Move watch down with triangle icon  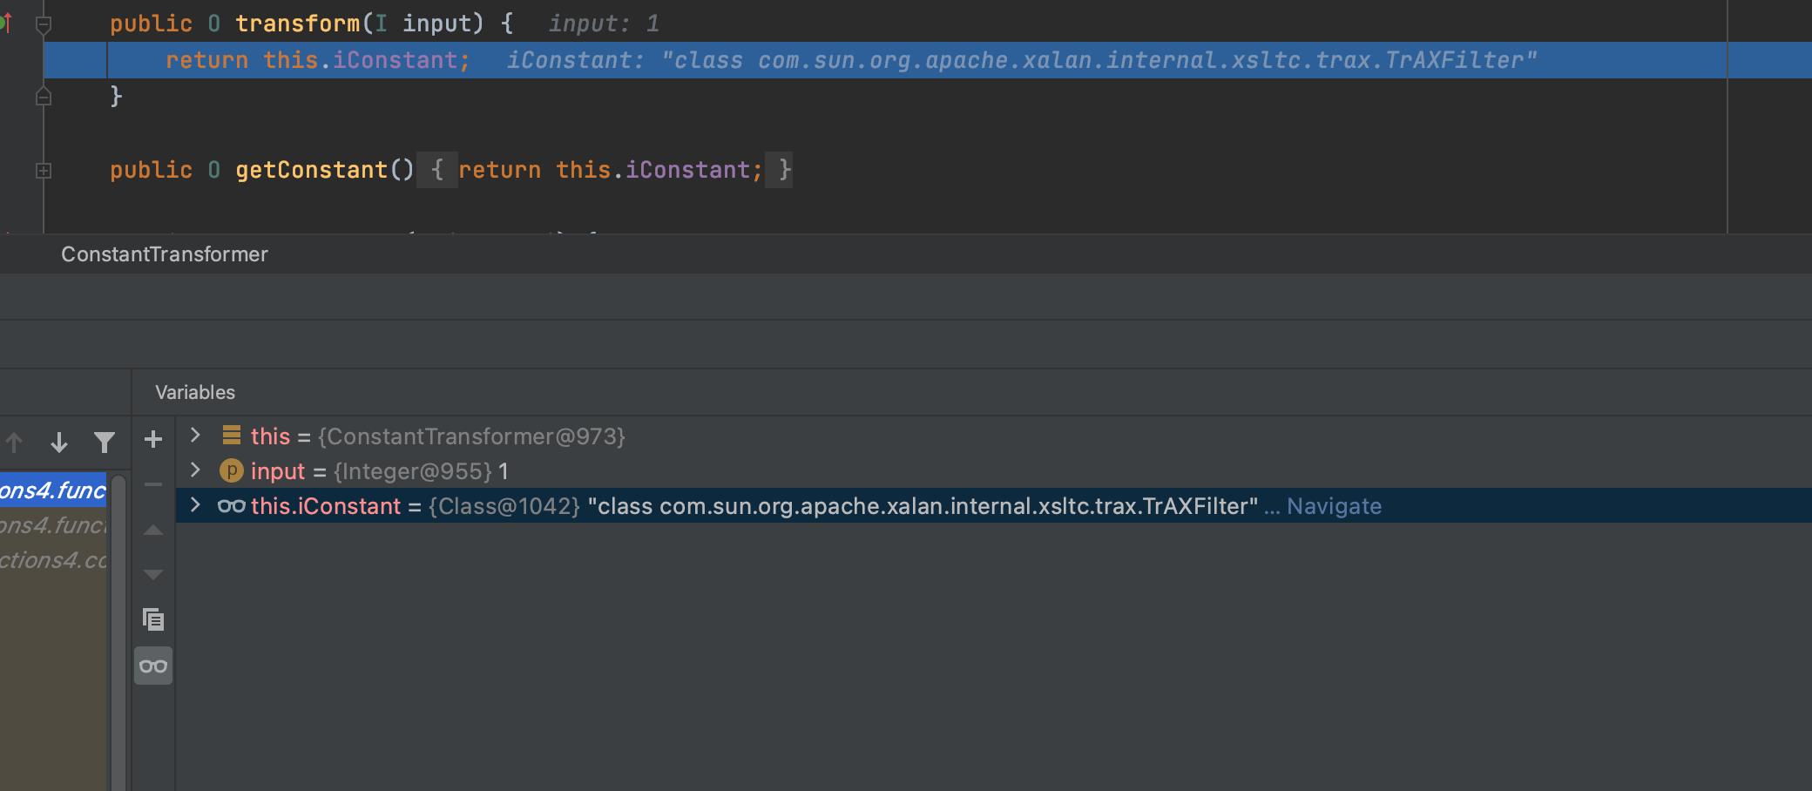coord(153,574)
